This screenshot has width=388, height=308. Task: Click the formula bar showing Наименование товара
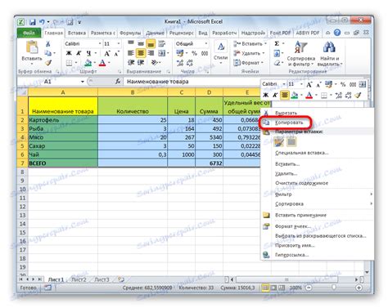pos(192,82)
